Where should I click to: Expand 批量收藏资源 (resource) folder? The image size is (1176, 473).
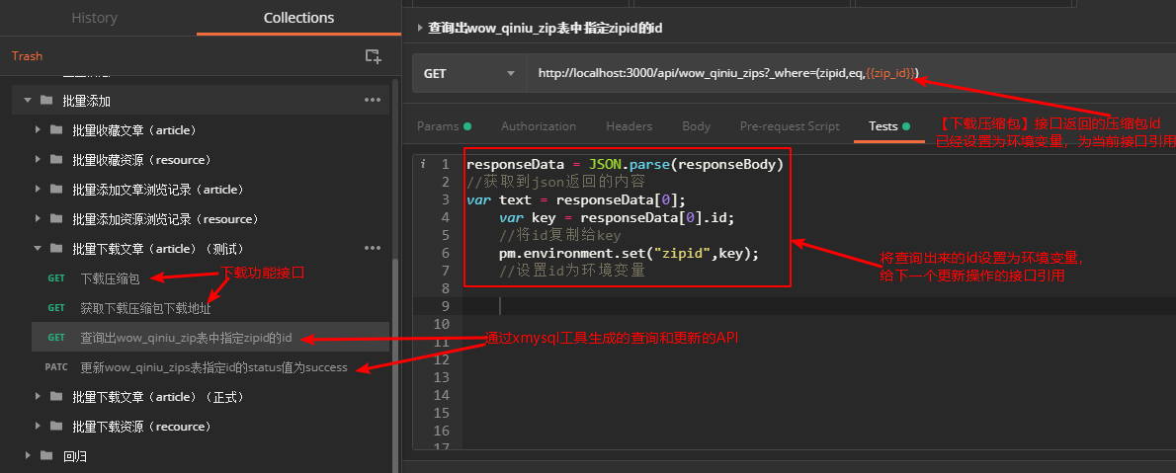point(38,160)
